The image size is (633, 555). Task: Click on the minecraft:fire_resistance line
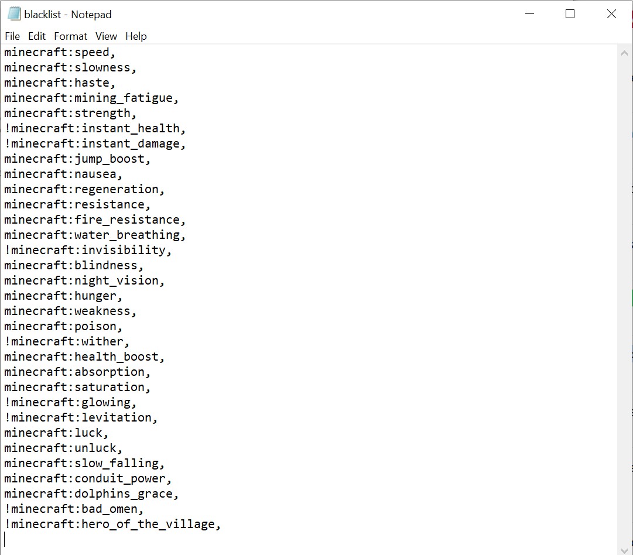[95, 220]
